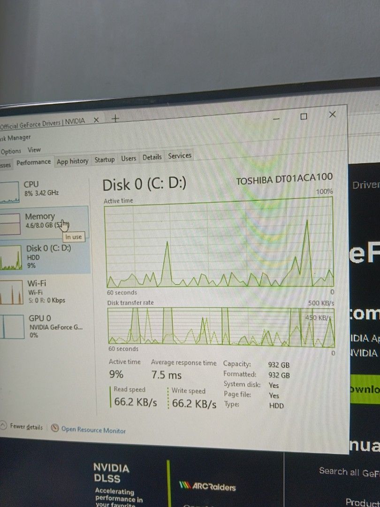Click the Resource Monitor icon

[x=55, y=428]
